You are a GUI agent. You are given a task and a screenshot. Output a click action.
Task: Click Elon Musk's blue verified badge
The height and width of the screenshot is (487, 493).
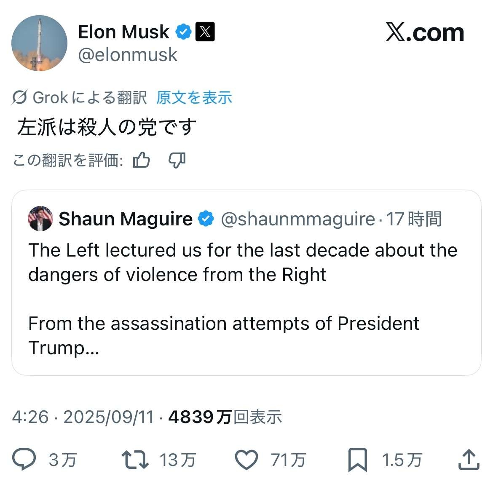coord(183,32)
